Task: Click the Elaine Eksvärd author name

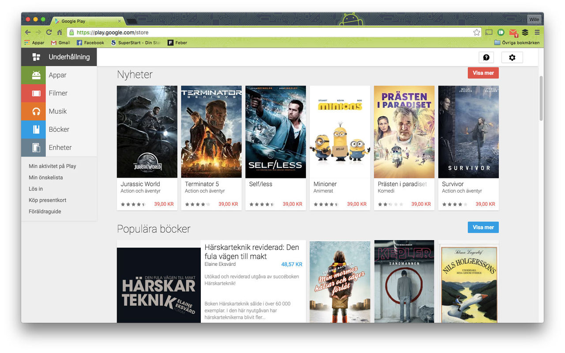Action: pyautogui.click(x=220, y=264)
